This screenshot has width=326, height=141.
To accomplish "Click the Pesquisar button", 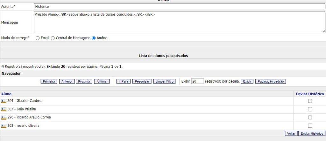I will coord(142,82).
